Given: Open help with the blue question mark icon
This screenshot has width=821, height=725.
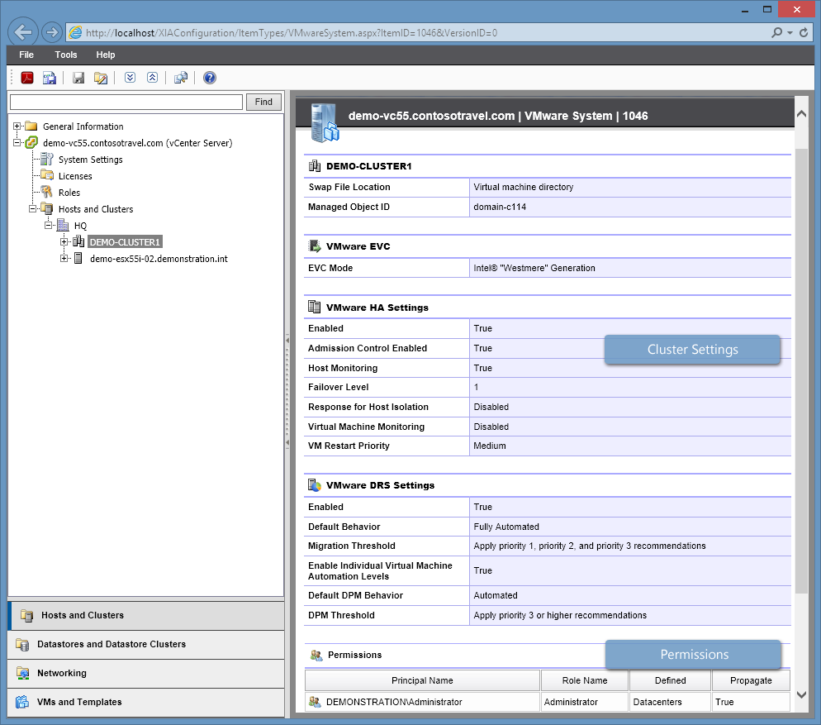Looking at the screenshot, I should click(209, 77).
